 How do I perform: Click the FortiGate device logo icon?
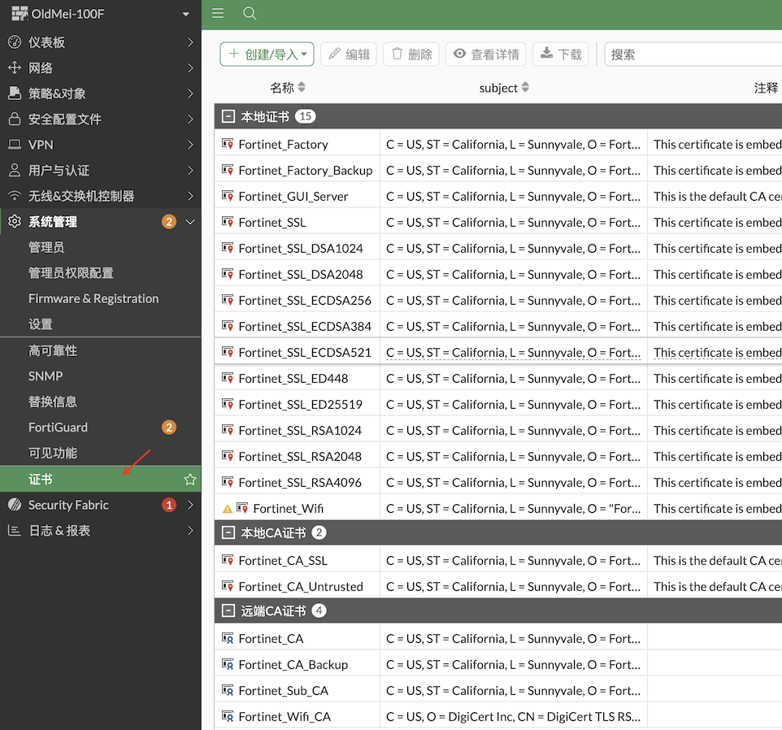(20, 14)
